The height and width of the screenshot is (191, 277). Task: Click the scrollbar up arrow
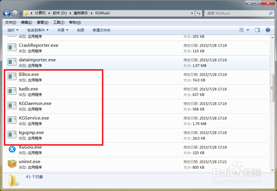click(x=272, y=37)
